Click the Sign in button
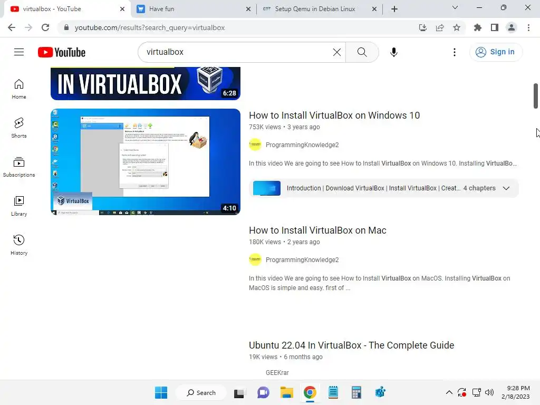 click(x=496, y=52)
